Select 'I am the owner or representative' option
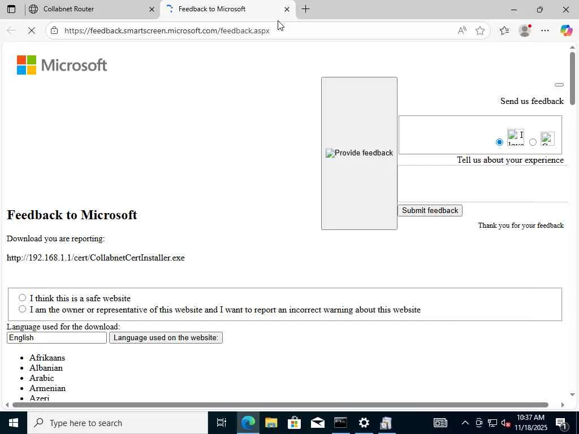 tap(23, 309)
